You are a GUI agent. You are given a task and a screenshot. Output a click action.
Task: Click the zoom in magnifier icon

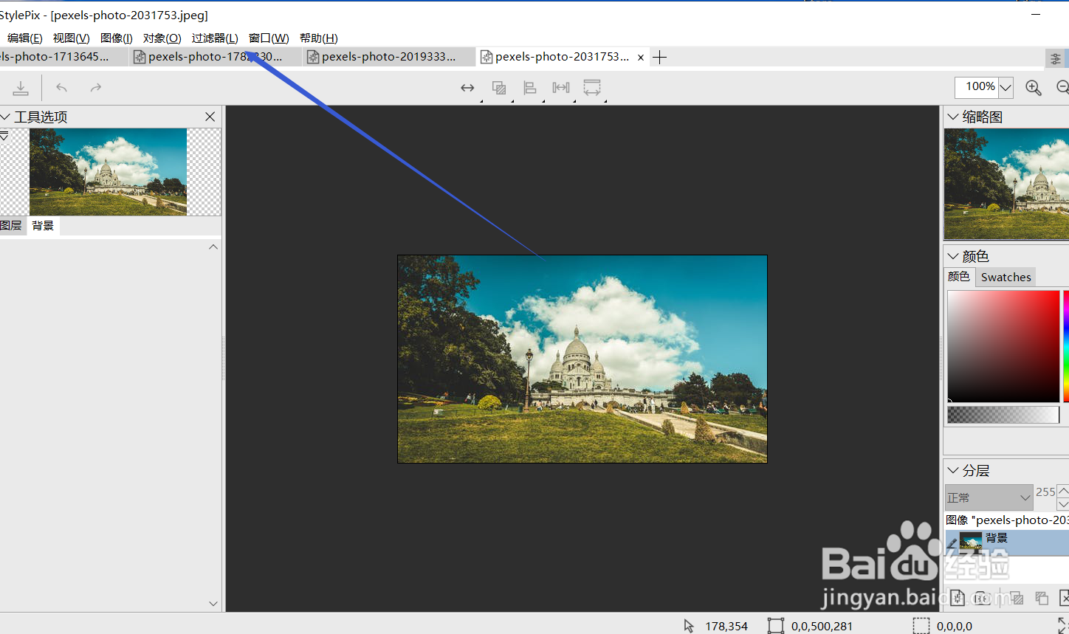1034,88
